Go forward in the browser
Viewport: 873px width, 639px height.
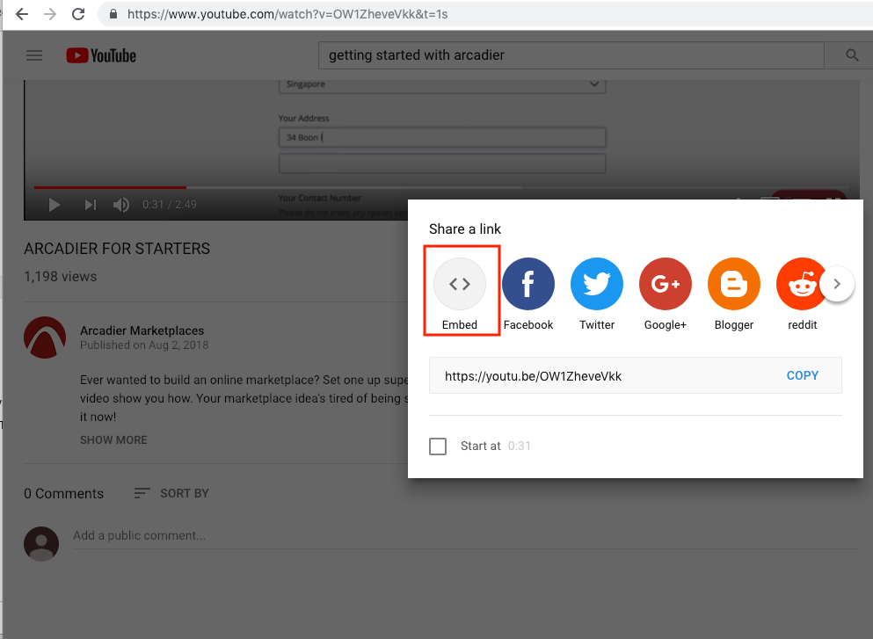coord(50,14)
